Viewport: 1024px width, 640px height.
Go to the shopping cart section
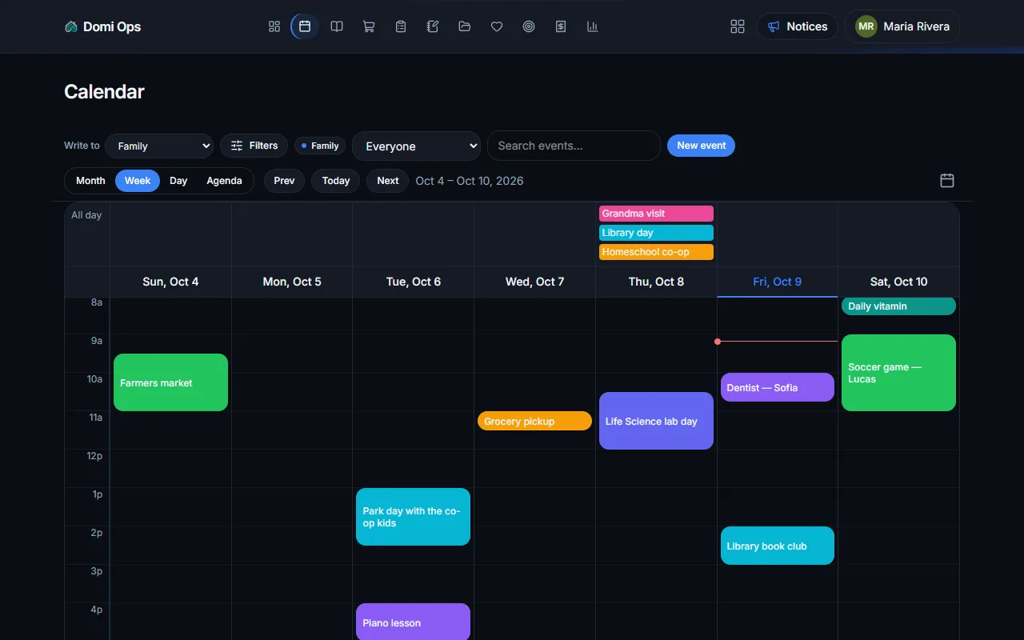[x=369, y=26]
